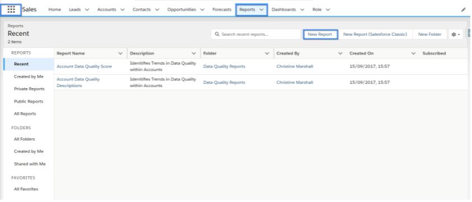Expand the Leads tab dropdown chevron
The width and height of the screenshot is (472, 202).
pyautogui.click(x=87, y=9)
